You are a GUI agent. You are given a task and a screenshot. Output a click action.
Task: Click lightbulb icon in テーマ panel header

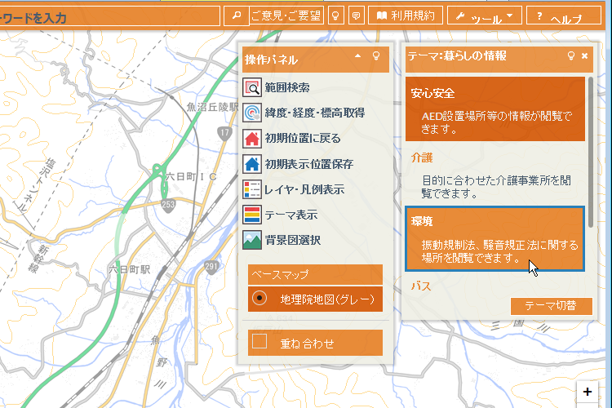click(x=571, y=55)
